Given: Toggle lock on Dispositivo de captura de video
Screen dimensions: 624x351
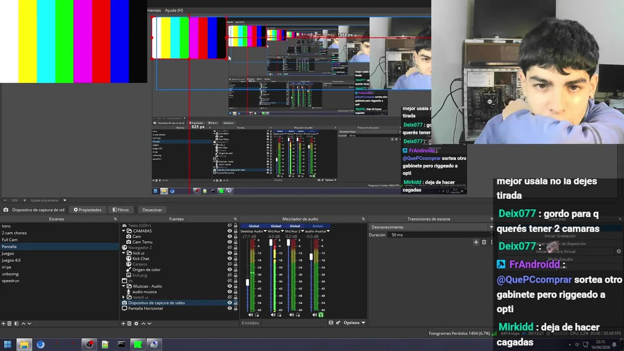Looking at the screenshot, I should click(x=235, y=303).
